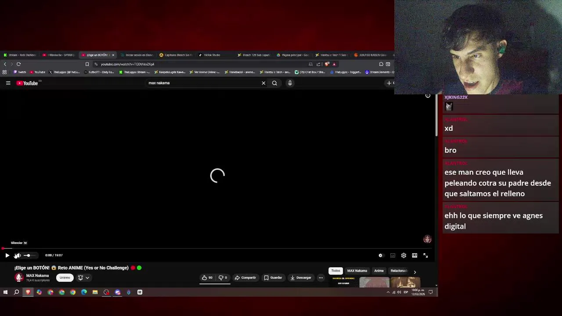
Task: Open browser apps grid icon
Action: [5, 72]
